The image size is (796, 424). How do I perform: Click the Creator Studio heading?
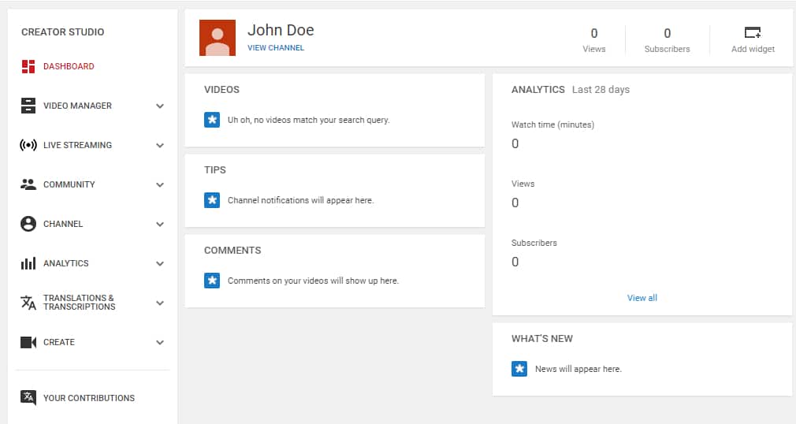[62, 32]
